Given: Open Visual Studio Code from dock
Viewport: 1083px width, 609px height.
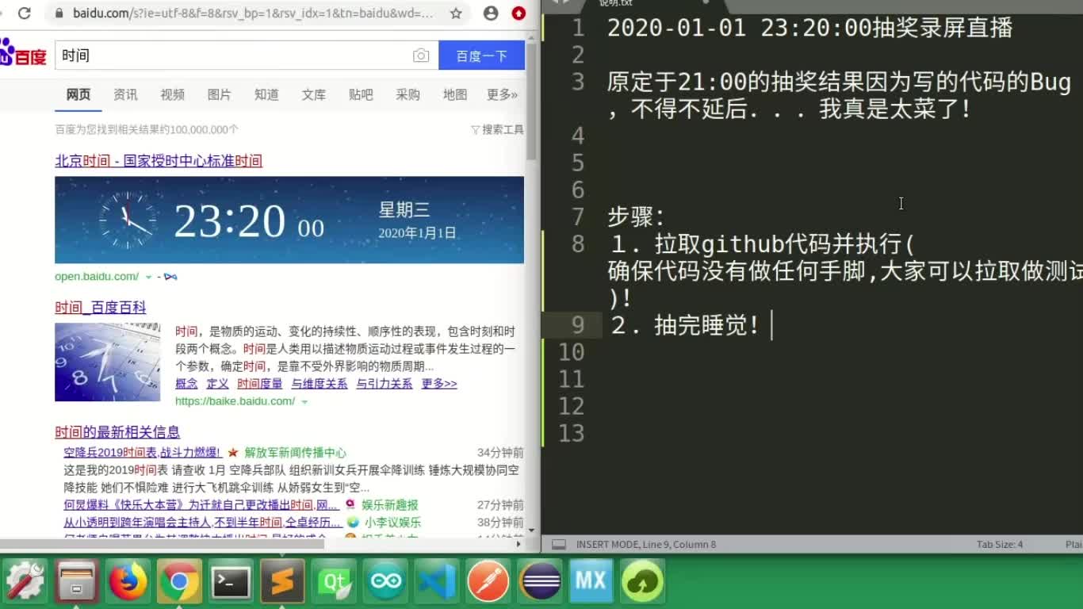Looking at the screenshot, I should point(437,581).
